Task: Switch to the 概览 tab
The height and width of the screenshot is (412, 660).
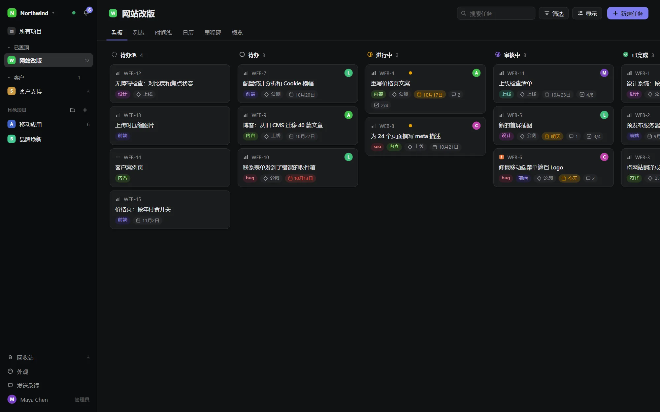Action: pyautogui.click(x=237, y=33)
